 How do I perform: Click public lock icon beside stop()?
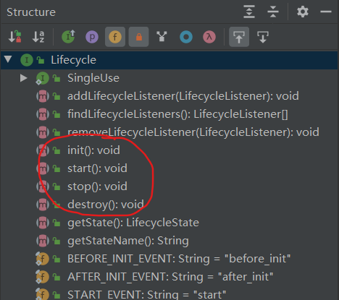pyautogui.click(x=56, y=187)
